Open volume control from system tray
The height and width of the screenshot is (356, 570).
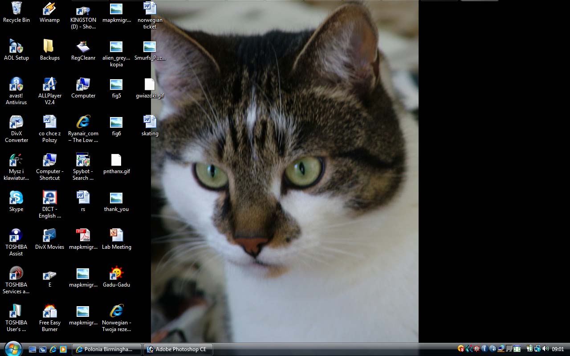[546, 349]
